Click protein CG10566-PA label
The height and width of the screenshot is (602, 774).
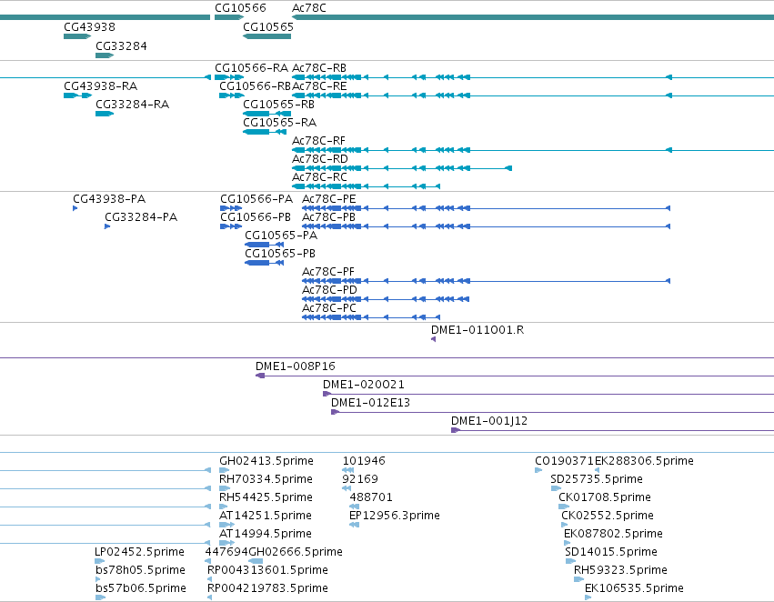[x=256, y=199]
